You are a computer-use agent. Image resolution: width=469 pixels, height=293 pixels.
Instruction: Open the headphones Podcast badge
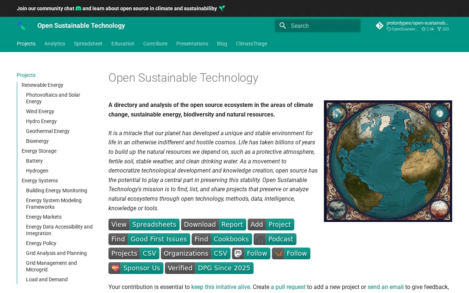point(275,239)
